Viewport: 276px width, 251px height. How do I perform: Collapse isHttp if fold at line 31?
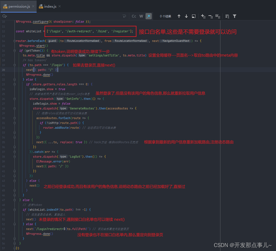(x=15, y=123)
